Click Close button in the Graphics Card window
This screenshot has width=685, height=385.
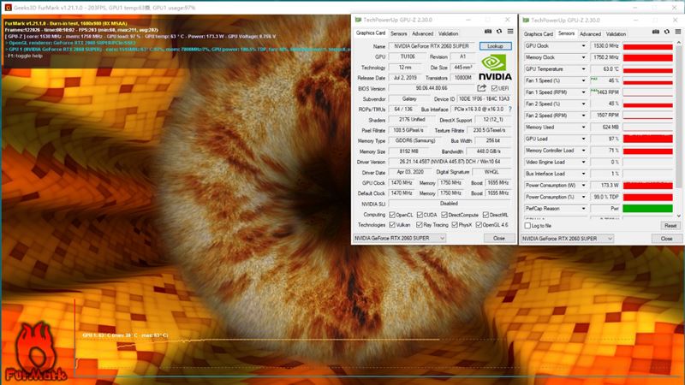coord(499,239)
